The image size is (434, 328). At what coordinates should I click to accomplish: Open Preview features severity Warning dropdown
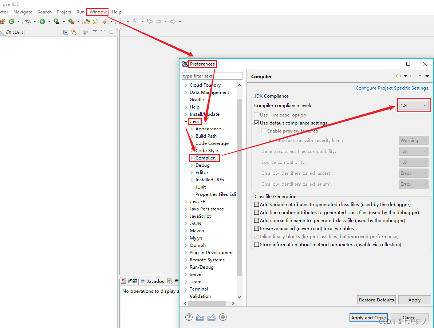click(x=414, y=141)
